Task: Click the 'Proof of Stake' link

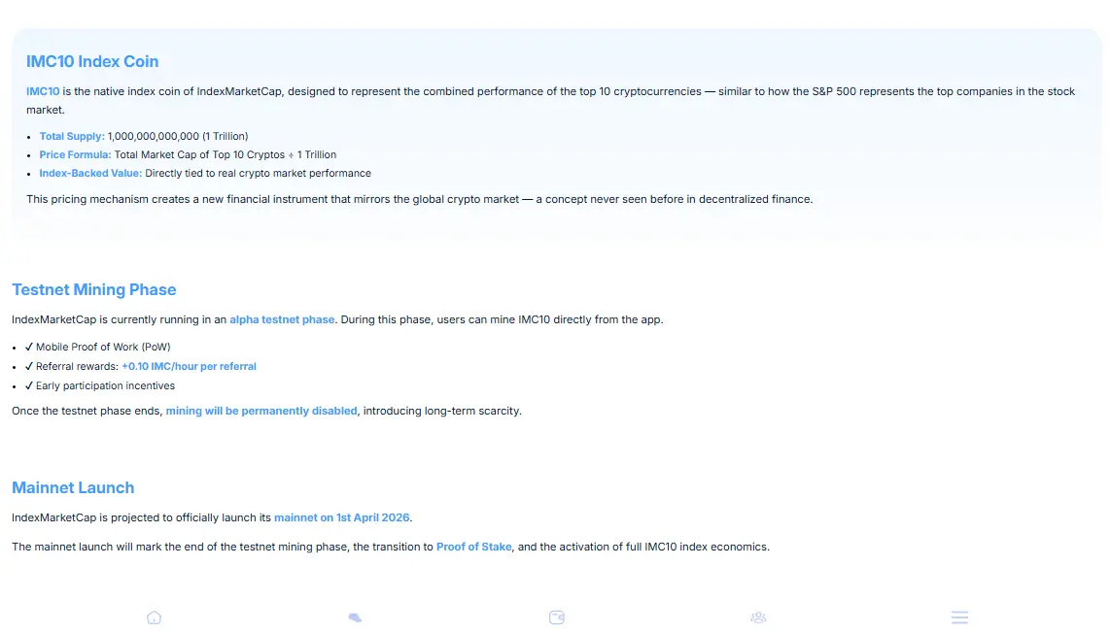Action: click(474, 547)
